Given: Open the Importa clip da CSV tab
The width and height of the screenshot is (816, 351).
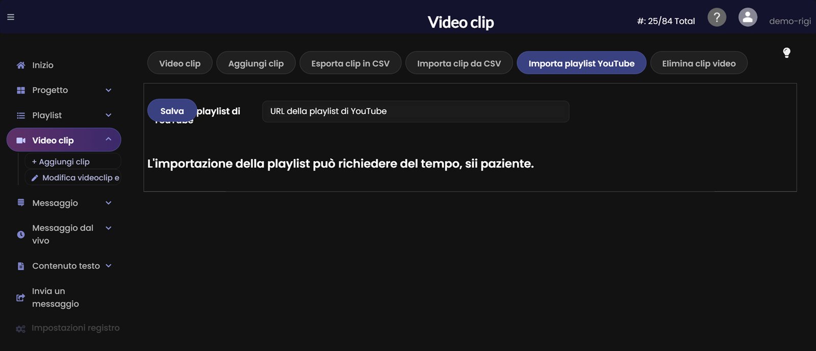Looking at the screenshot, I should (459, 63).
